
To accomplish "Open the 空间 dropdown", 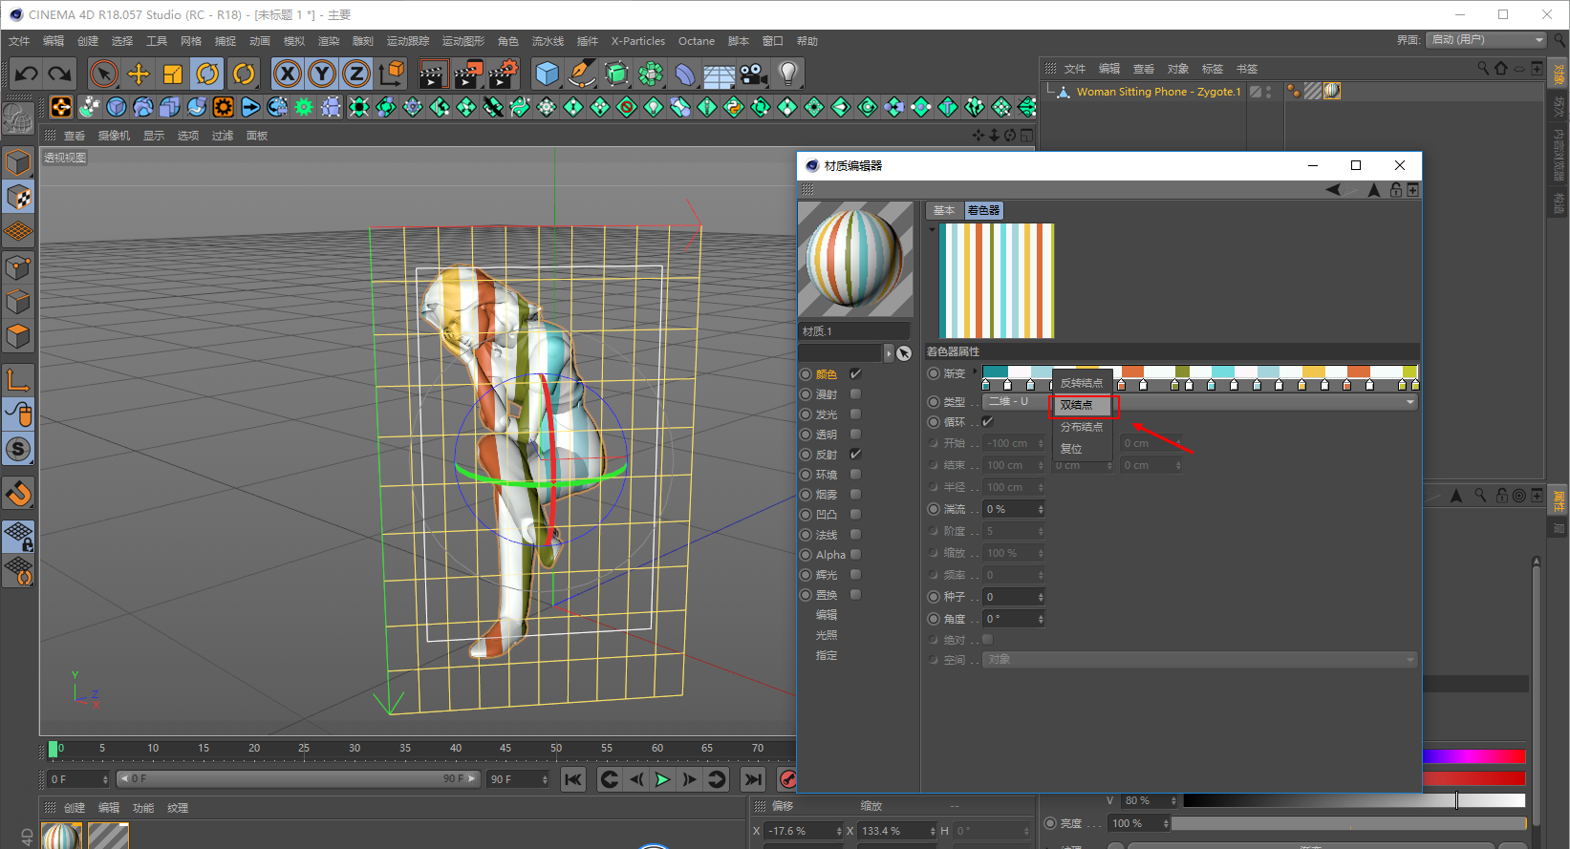I will click(x=1199, y=659).
